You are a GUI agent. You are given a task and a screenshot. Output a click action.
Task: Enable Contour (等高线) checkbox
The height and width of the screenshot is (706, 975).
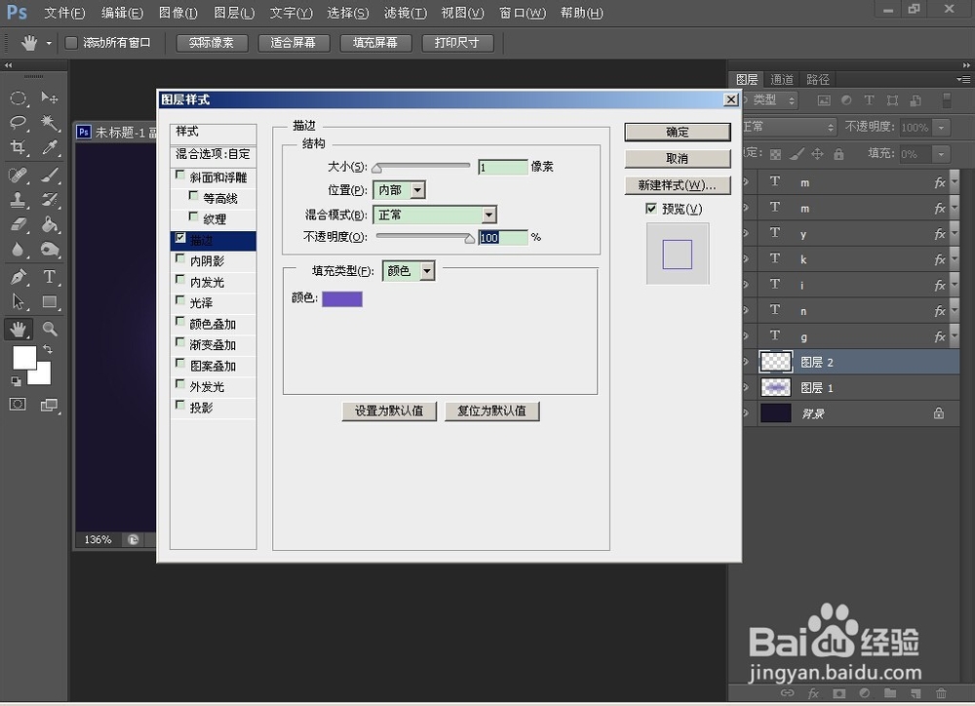click(x=193, y=196)
